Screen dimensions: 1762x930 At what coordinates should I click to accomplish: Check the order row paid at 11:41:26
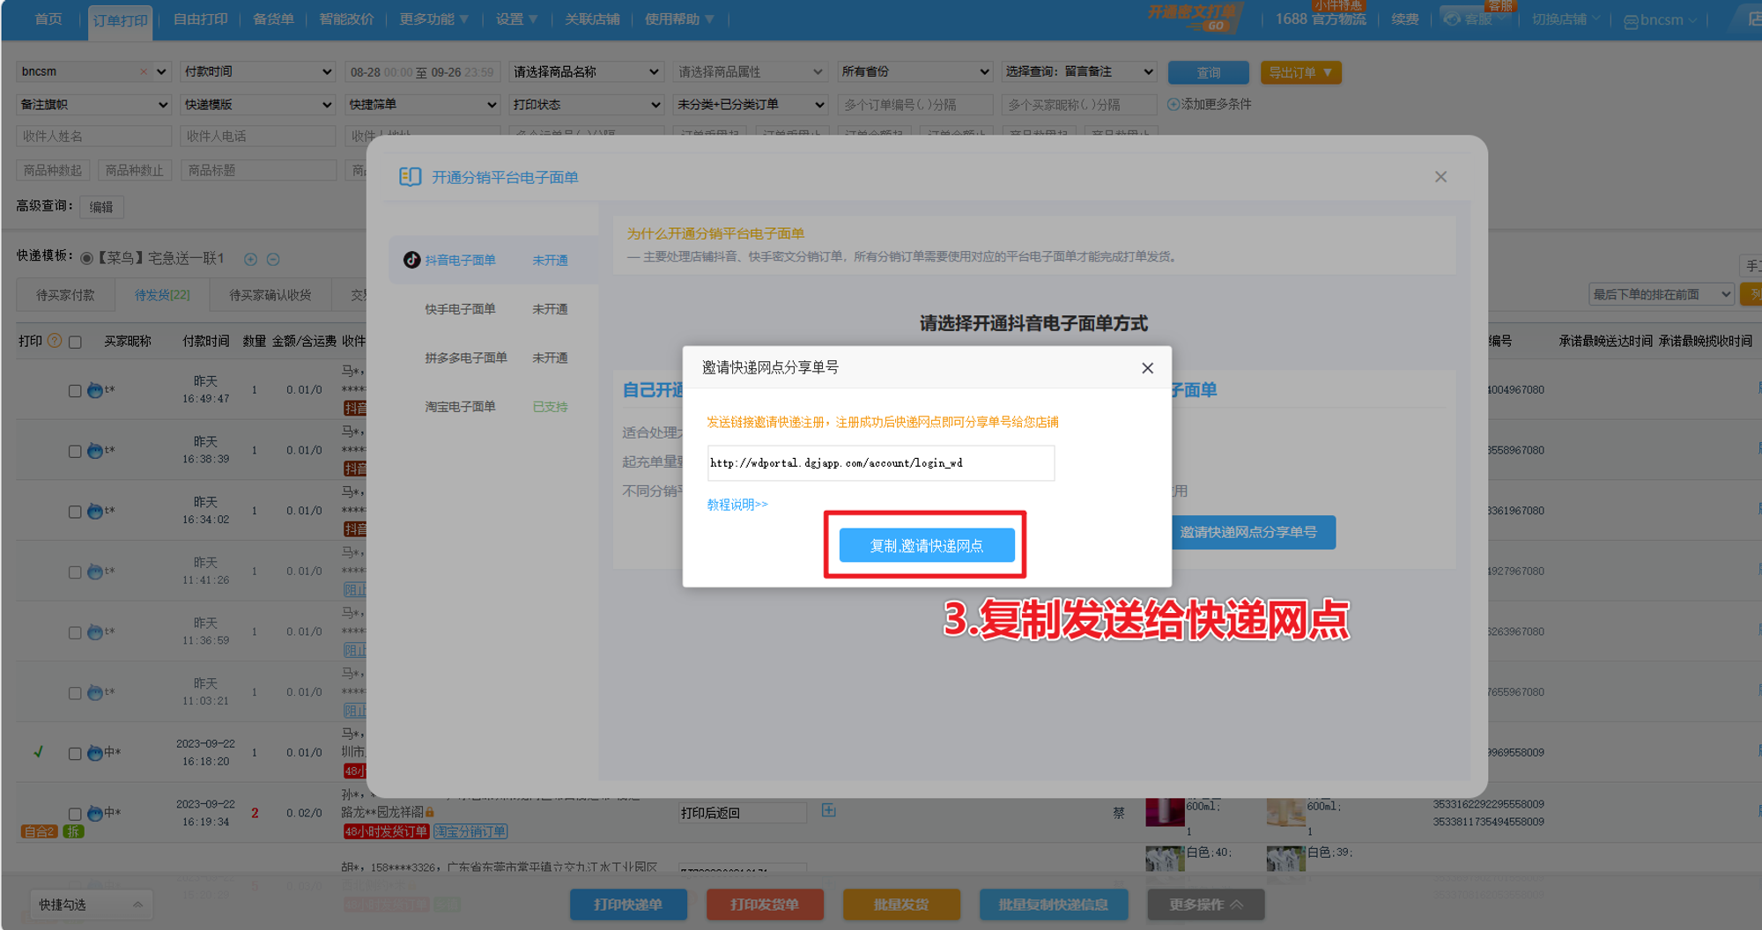click(x=75, y=572)
